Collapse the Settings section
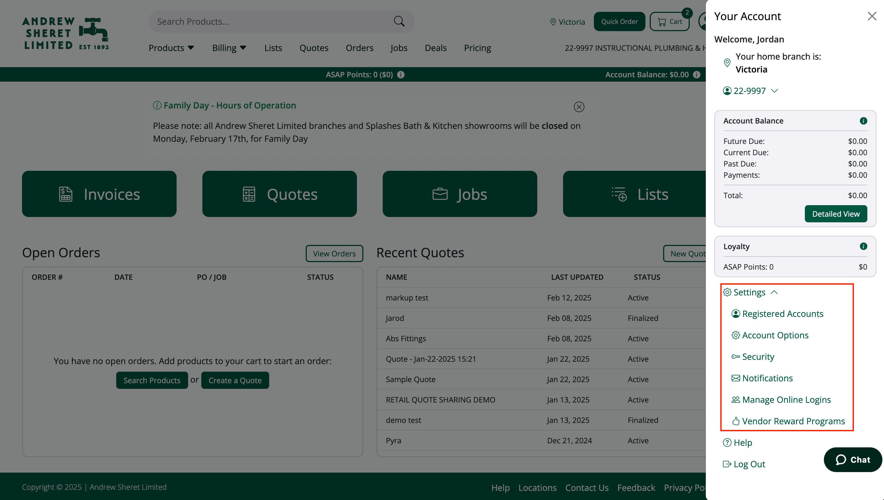This screenshot has width=884, height=500. point(750,292)
